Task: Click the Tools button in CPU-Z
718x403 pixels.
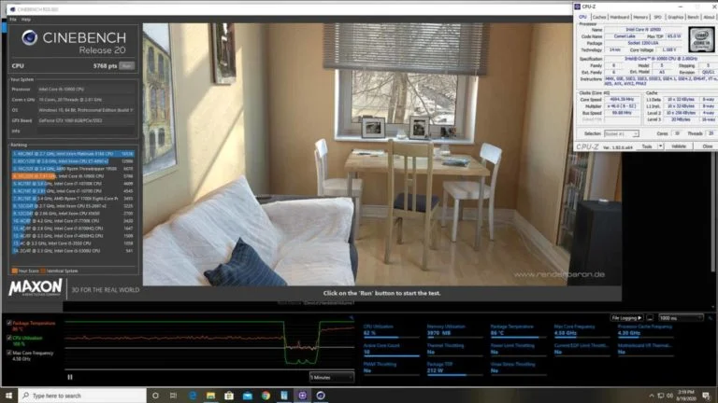Action: pyautogui.click(x=647, y=146)
